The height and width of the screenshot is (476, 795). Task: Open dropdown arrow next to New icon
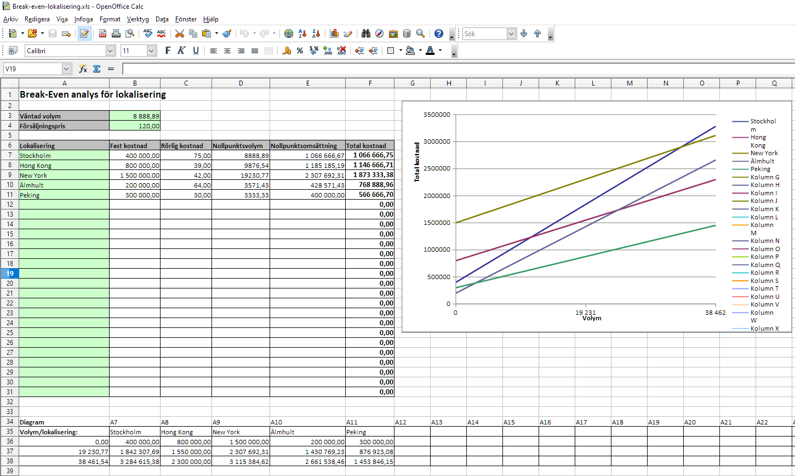(x=22, y=33)
